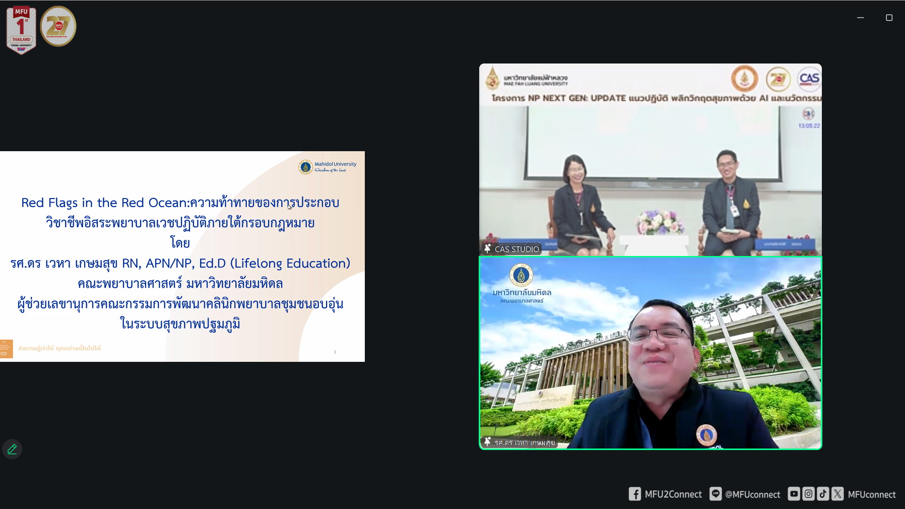Screen dimensions: 905x509
Task: Maximize the meeting window
Action: click(x=889, y=18)
